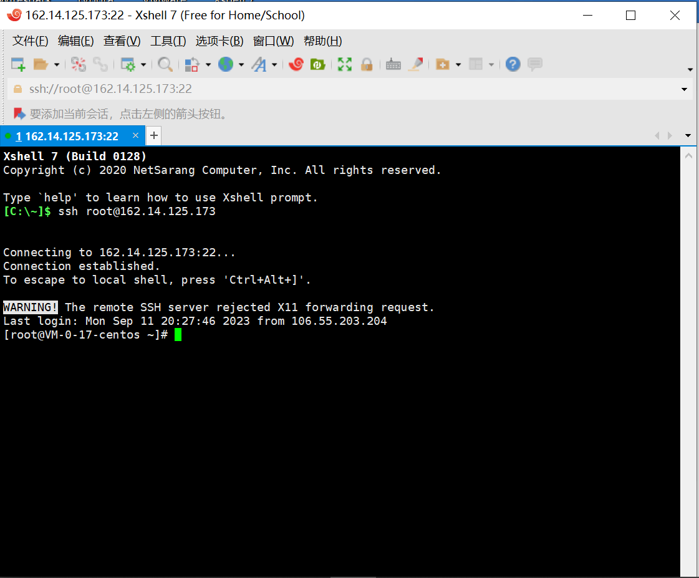
Task: Launch Xftp green icon
Action: coord(317,64)
